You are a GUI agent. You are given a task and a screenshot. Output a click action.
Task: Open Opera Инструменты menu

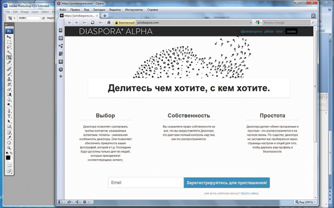134,10
